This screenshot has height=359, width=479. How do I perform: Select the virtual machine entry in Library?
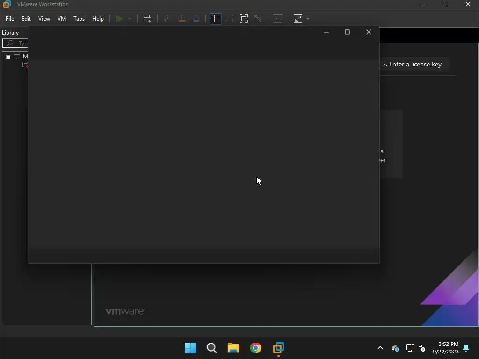click(x=25, y=65)
